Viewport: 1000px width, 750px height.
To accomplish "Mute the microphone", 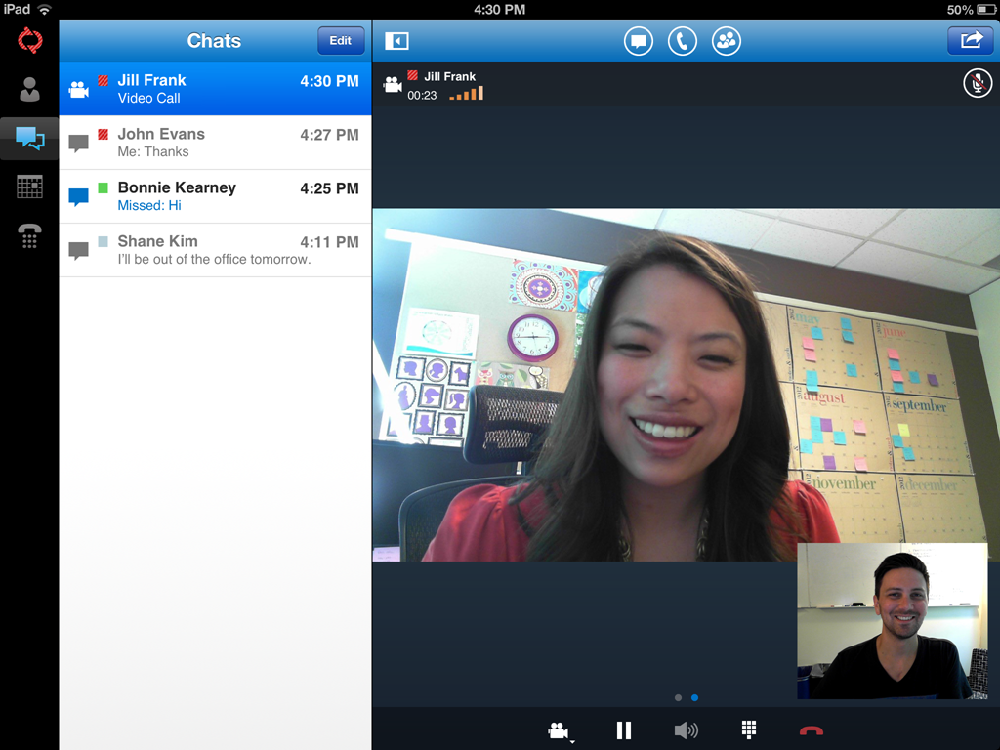I will 977,83.
